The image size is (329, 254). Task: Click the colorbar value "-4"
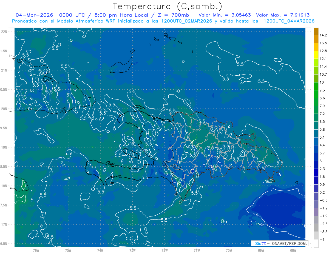pyautogui.click(x=322, y=239)
